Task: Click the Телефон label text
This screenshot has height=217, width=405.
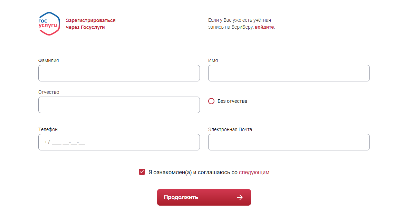Action: coord(48,129)
